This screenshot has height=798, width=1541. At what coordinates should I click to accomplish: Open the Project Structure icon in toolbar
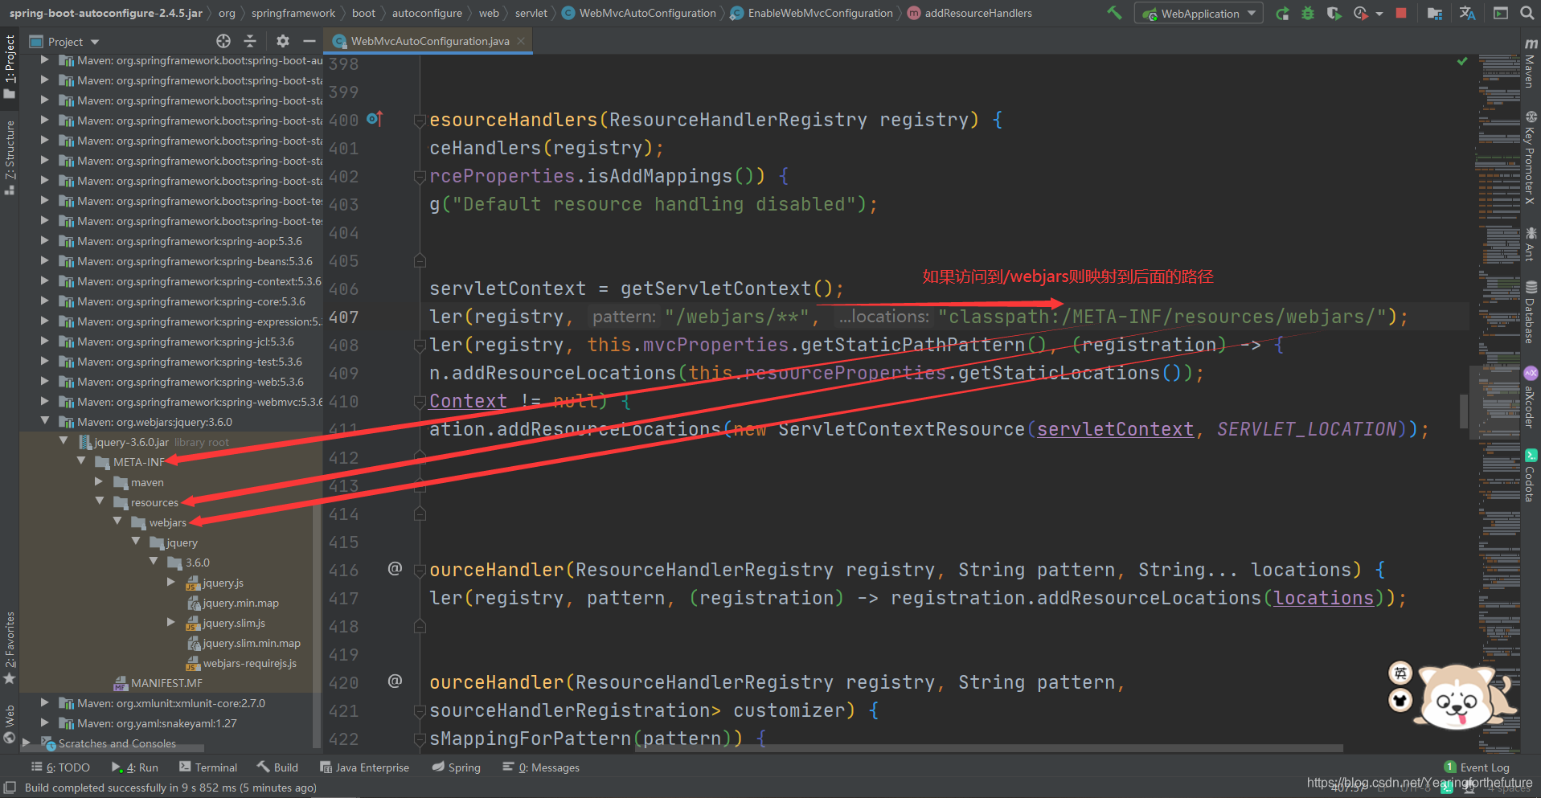(1434, 14)
